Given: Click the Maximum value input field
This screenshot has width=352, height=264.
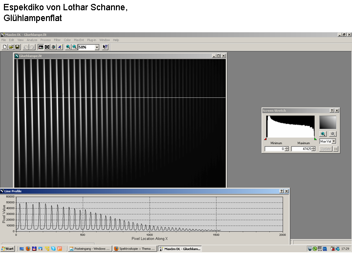Looking at the screenshot, I should (301, 149).
